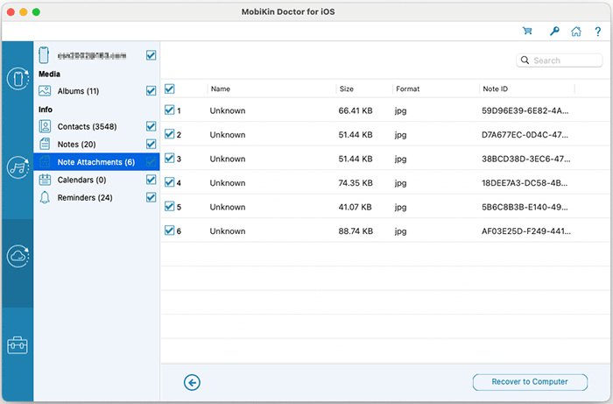Sort by Size column header
Image resolution: width=613 pixels, height=404 pixels.
347,89
